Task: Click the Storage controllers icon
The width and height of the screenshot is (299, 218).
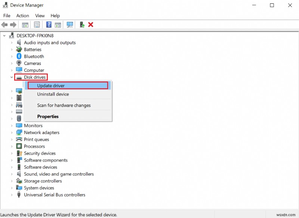Action: pyautogui.click(x=19, y=181)
